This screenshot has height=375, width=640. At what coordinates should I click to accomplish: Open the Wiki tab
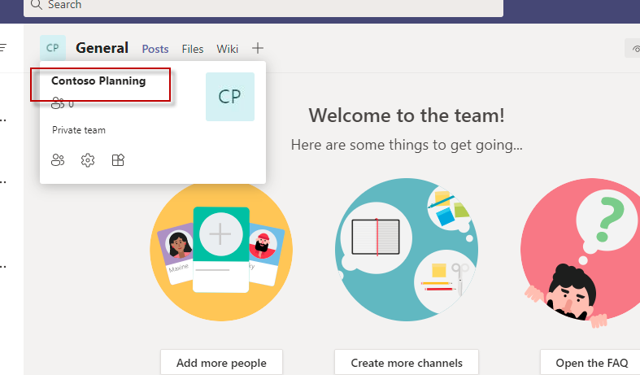pos(228,49)
